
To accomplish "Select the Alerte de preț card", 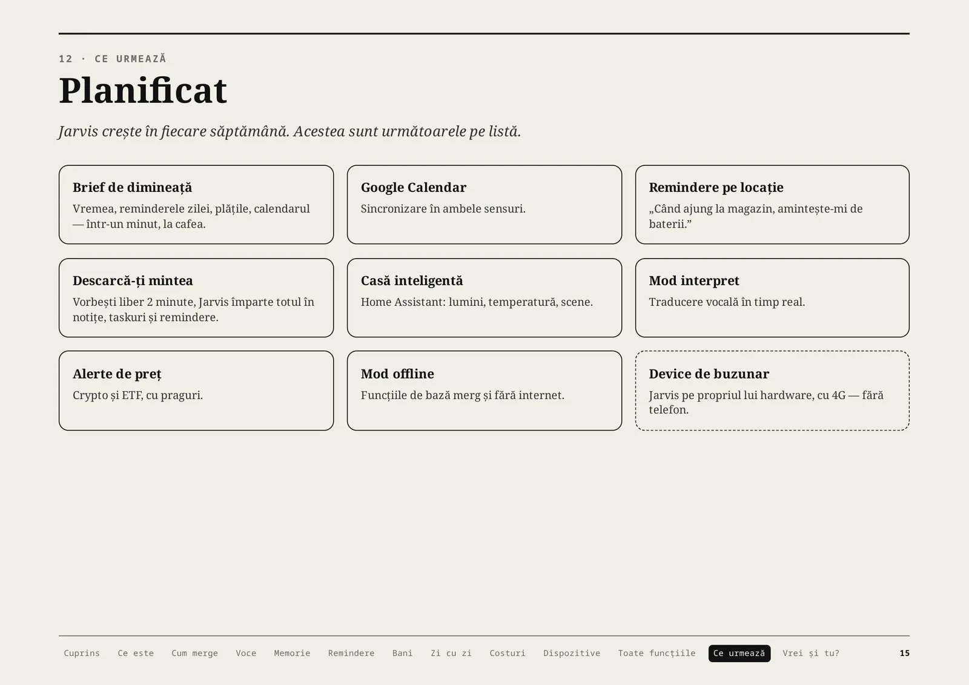I will click(x=196, y=391).
